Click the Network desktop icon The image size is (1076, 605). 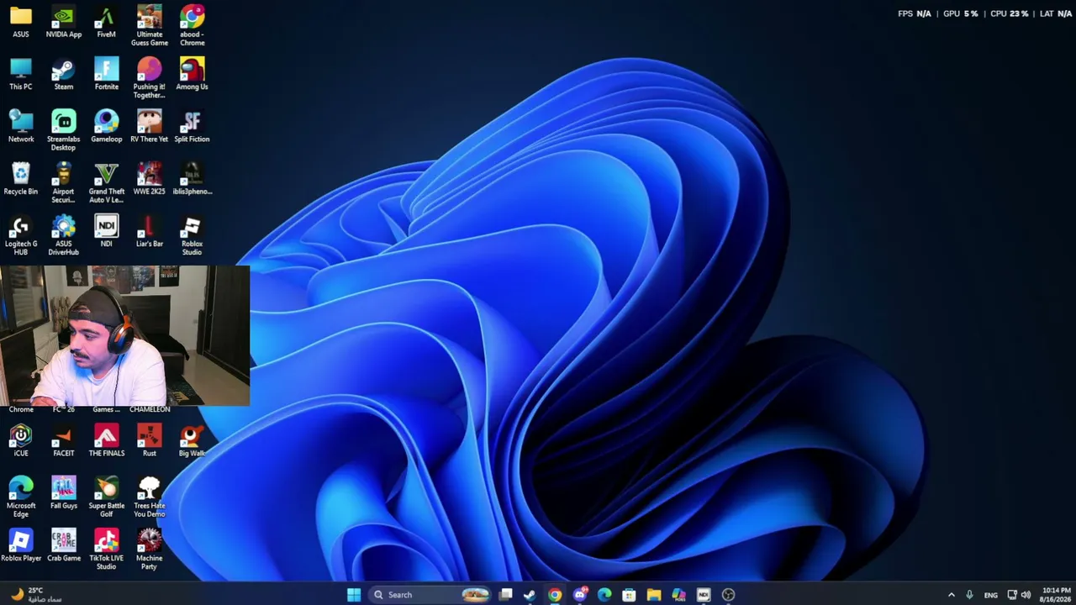(x=21, y=127)
